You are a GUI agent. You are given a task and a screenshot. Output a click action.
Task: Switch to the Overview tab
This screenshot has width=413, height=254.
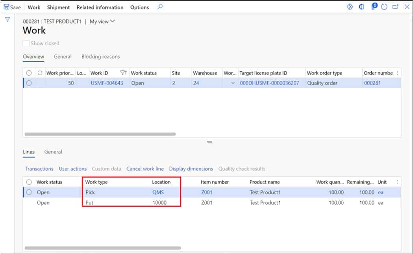click(x=33, y=57)
